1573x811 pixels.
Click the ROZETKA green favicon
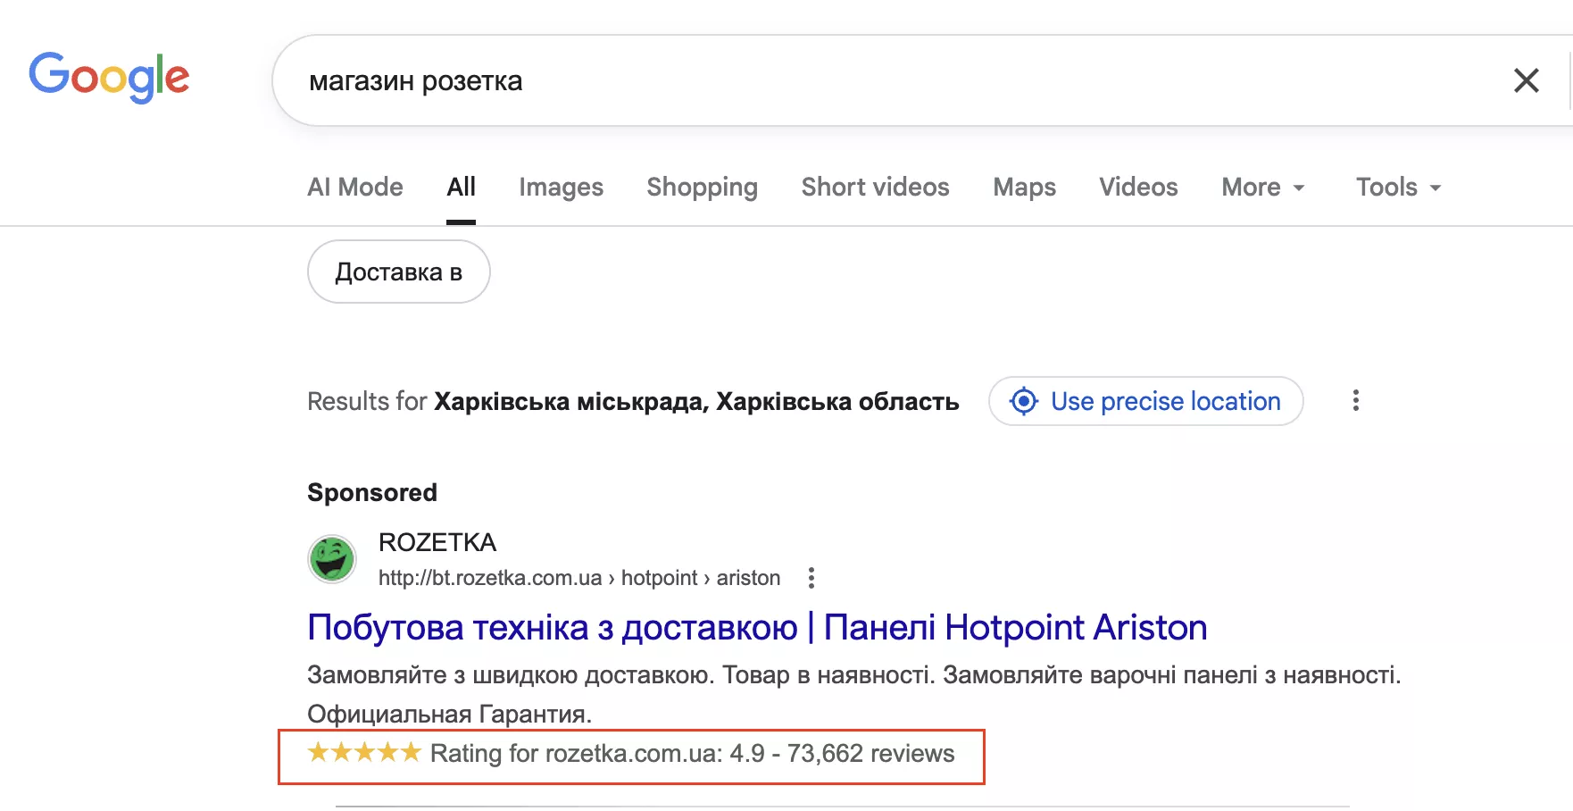[331, 558]
